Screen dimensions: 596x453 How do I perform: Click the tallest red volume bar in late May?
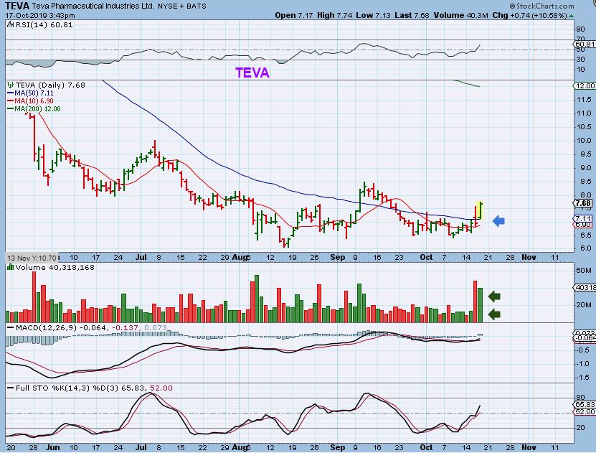[34, 297]
